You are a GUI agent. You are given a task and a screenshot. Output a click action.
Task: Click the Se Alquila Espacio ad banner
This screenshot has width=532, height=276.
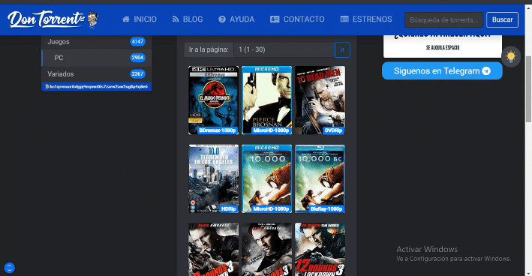click(x=443, y=46)
